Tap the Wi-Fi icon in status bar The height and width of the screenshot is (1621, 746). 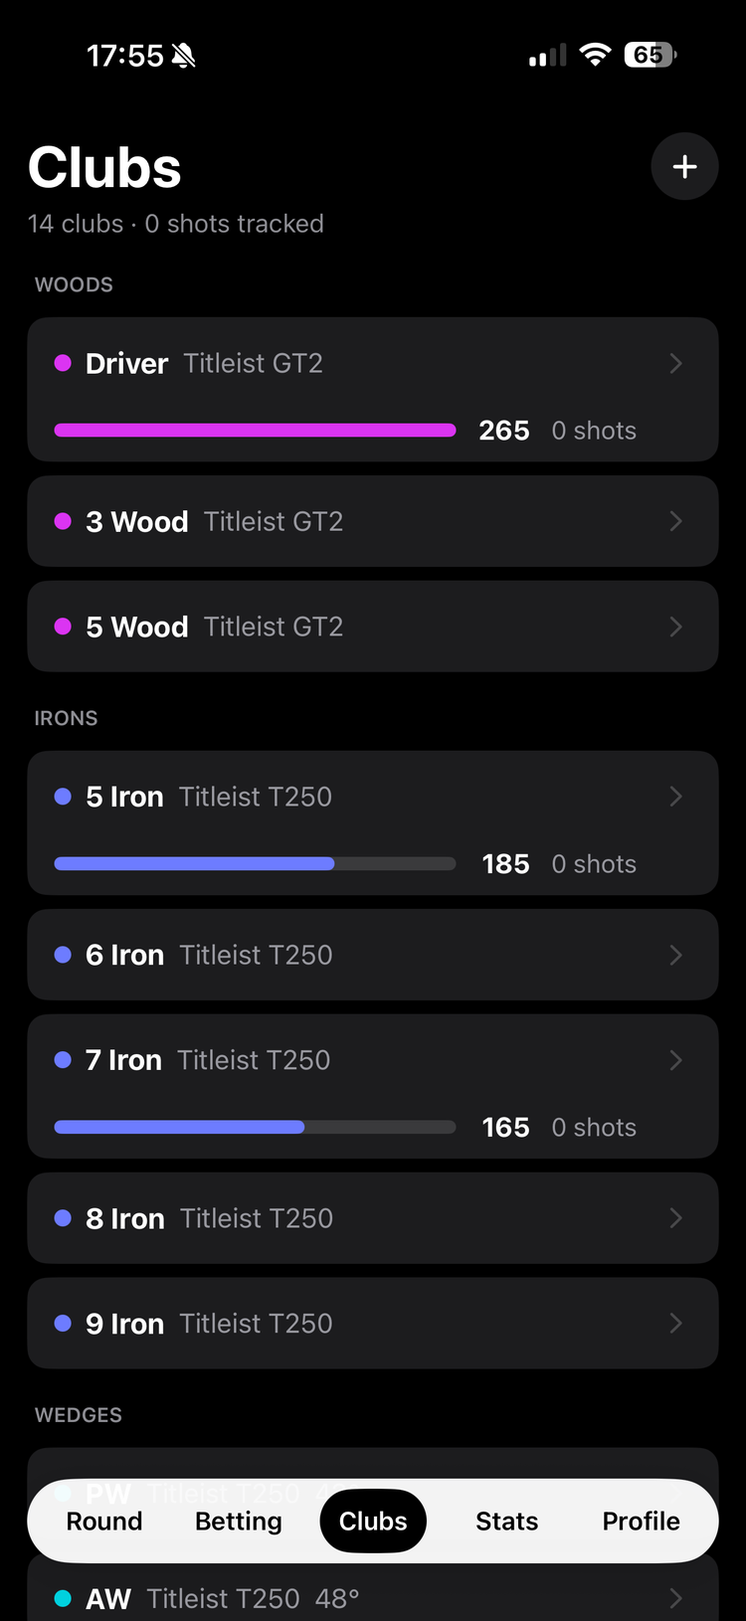[x=595, y=55]
